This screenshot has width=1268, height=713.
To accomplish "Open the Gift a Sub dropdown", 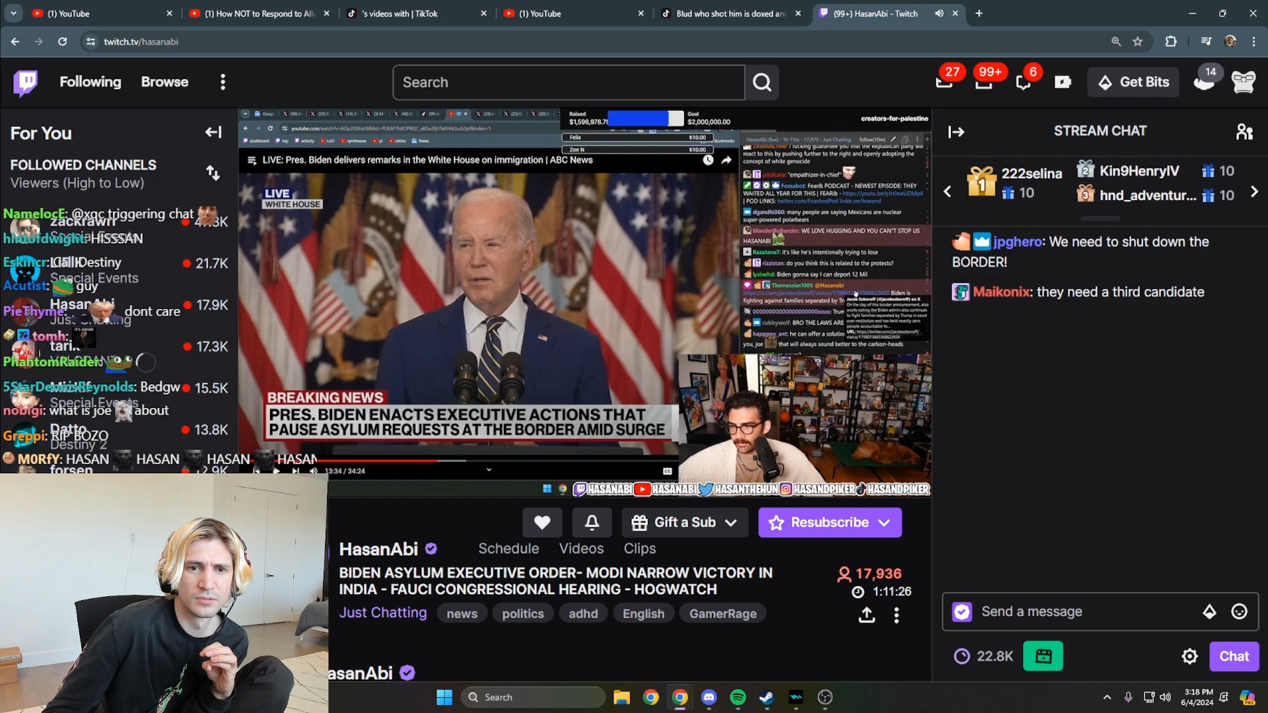I will [x=685, y=522].
